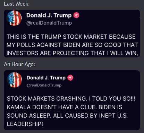
Task: Open the flag avatar on the An Hour Ago post
Action: [x=15, y=80]
